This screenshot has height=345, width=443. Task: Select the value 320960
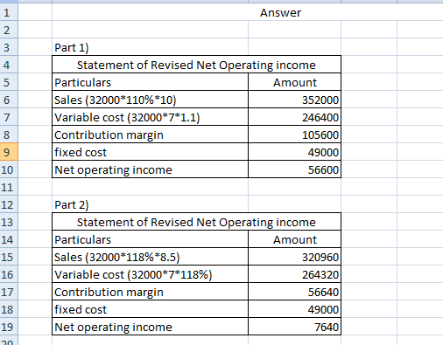[x=294, y=257]
